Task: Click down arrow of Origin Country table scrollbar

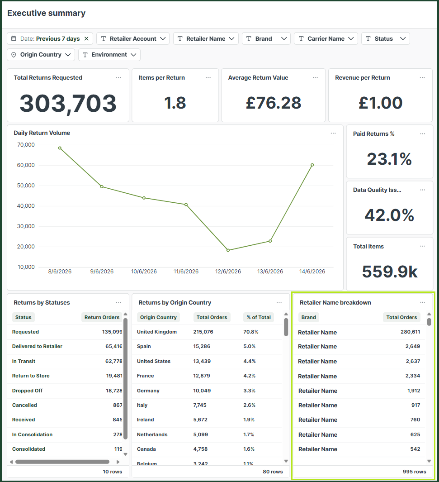Action: point(286,461)
